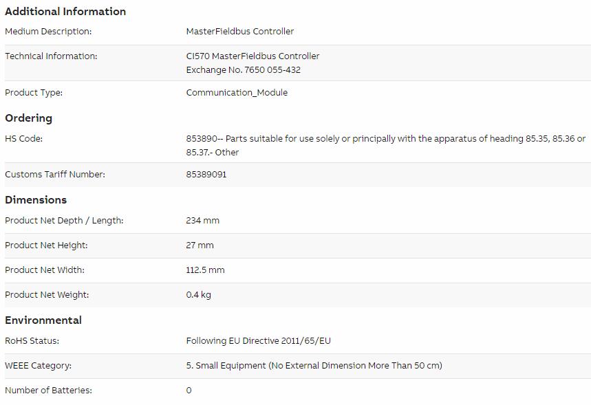Click the Additional Information heading

pyautogui.click(x=65, y=11)
